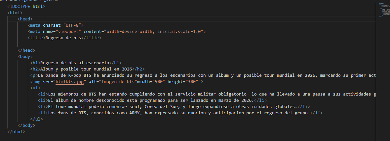Click the height="300" attribute
Screen dimensions: 390x141
(183, 82)
